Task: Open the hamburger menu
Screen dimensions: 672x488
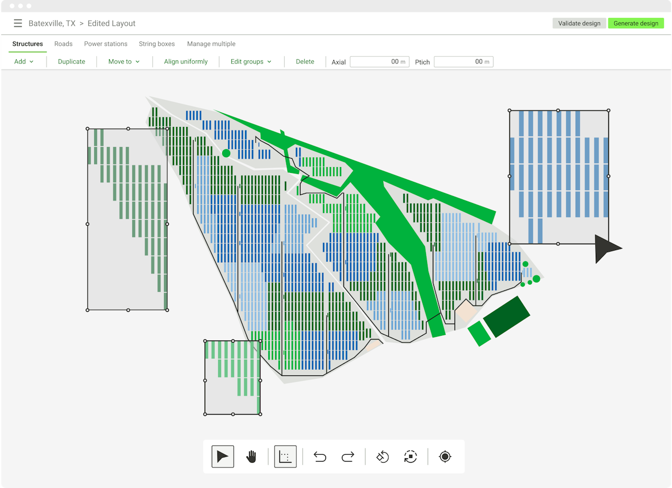Action: (x=18, y=23)
